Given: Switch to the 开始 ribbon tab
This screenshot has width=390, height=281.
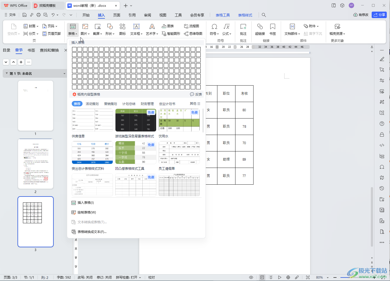Looking at the screenshot, I should [86, 15].
